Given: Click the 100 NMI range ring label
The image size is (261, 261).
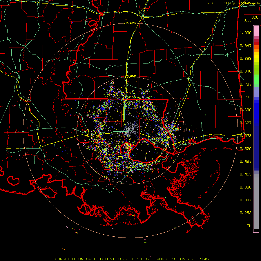Looking at the screenshot, I should 130,23.
